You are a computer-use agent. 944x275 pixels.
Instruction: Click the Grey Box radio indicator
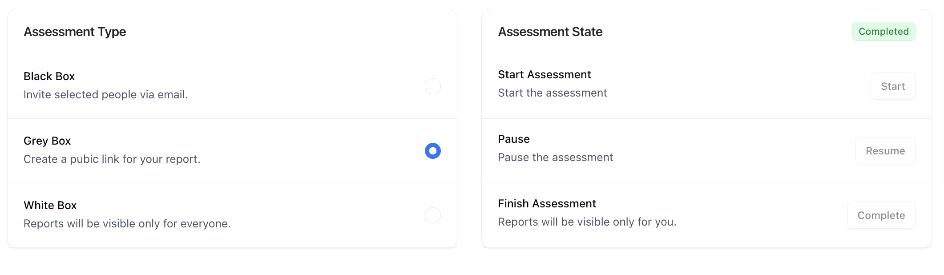[x=432, y=151]
